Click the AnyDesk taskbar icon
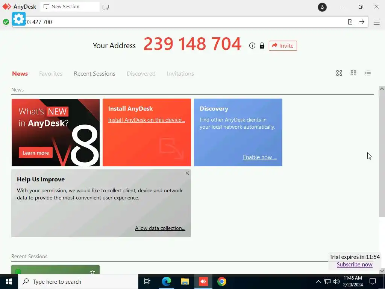 click(x=203, y=281)
